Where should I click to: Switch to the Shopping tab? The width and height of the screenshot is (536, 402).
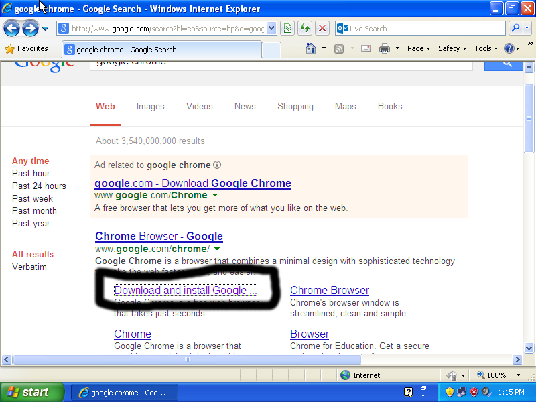point(295,107)
